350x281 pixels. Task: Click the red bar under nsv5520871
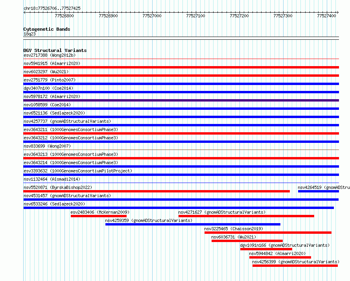157,191
